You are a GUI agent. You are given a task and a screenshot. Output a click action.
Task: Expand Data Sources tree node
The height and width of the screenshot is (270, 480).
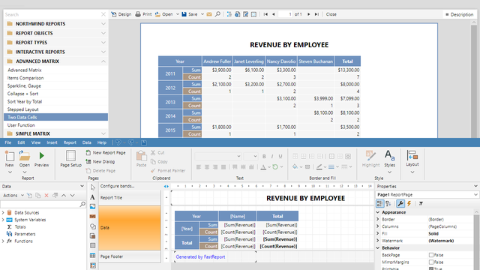3,212
